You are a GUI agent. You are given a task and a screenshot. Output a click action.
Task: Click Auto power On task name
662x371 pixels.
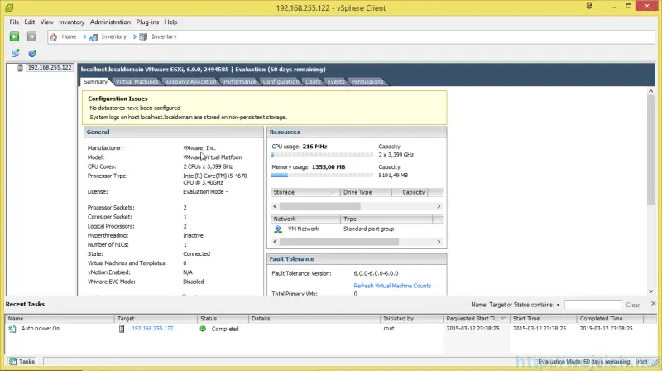(40, 328)
